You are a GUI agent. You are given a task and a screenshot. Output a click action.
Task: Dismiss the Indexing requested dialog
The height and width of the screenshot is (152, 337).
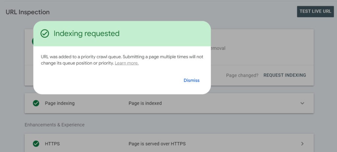coord(191,80)
